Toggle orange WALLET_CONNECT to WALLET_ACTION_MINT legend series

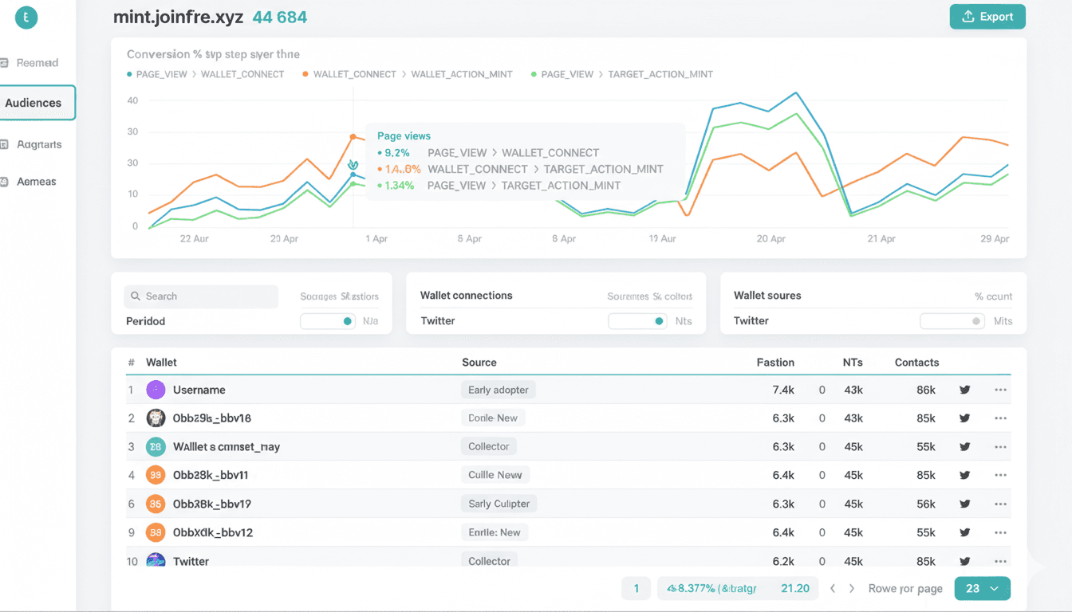[349, 74]
